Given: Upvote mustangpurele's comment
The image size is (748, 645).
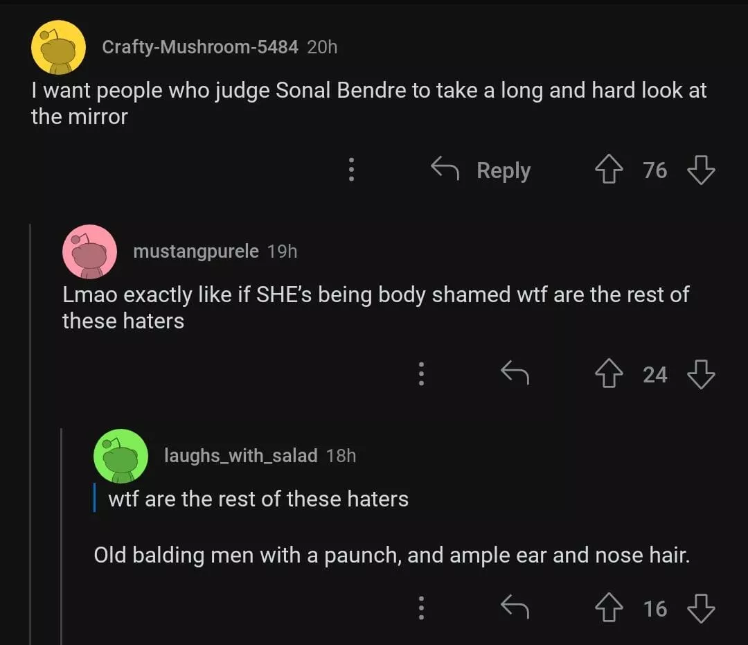Looking at the screenshot, I should click(609, 375).
